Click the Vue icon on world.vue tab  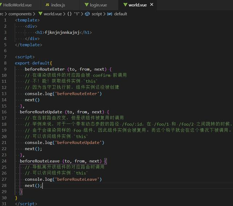coord(125,5)
